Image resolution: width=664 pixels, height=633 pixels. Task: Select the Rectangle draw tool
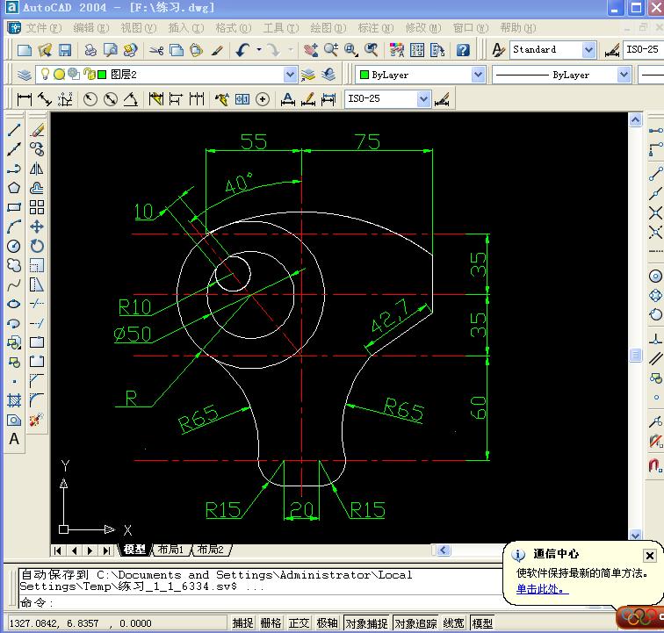14,207
